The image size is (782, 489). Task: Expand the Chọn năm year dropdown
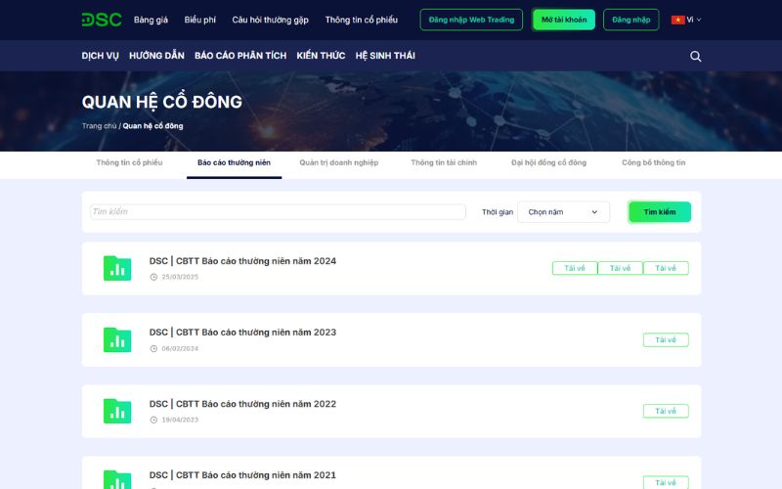point(563,212)
